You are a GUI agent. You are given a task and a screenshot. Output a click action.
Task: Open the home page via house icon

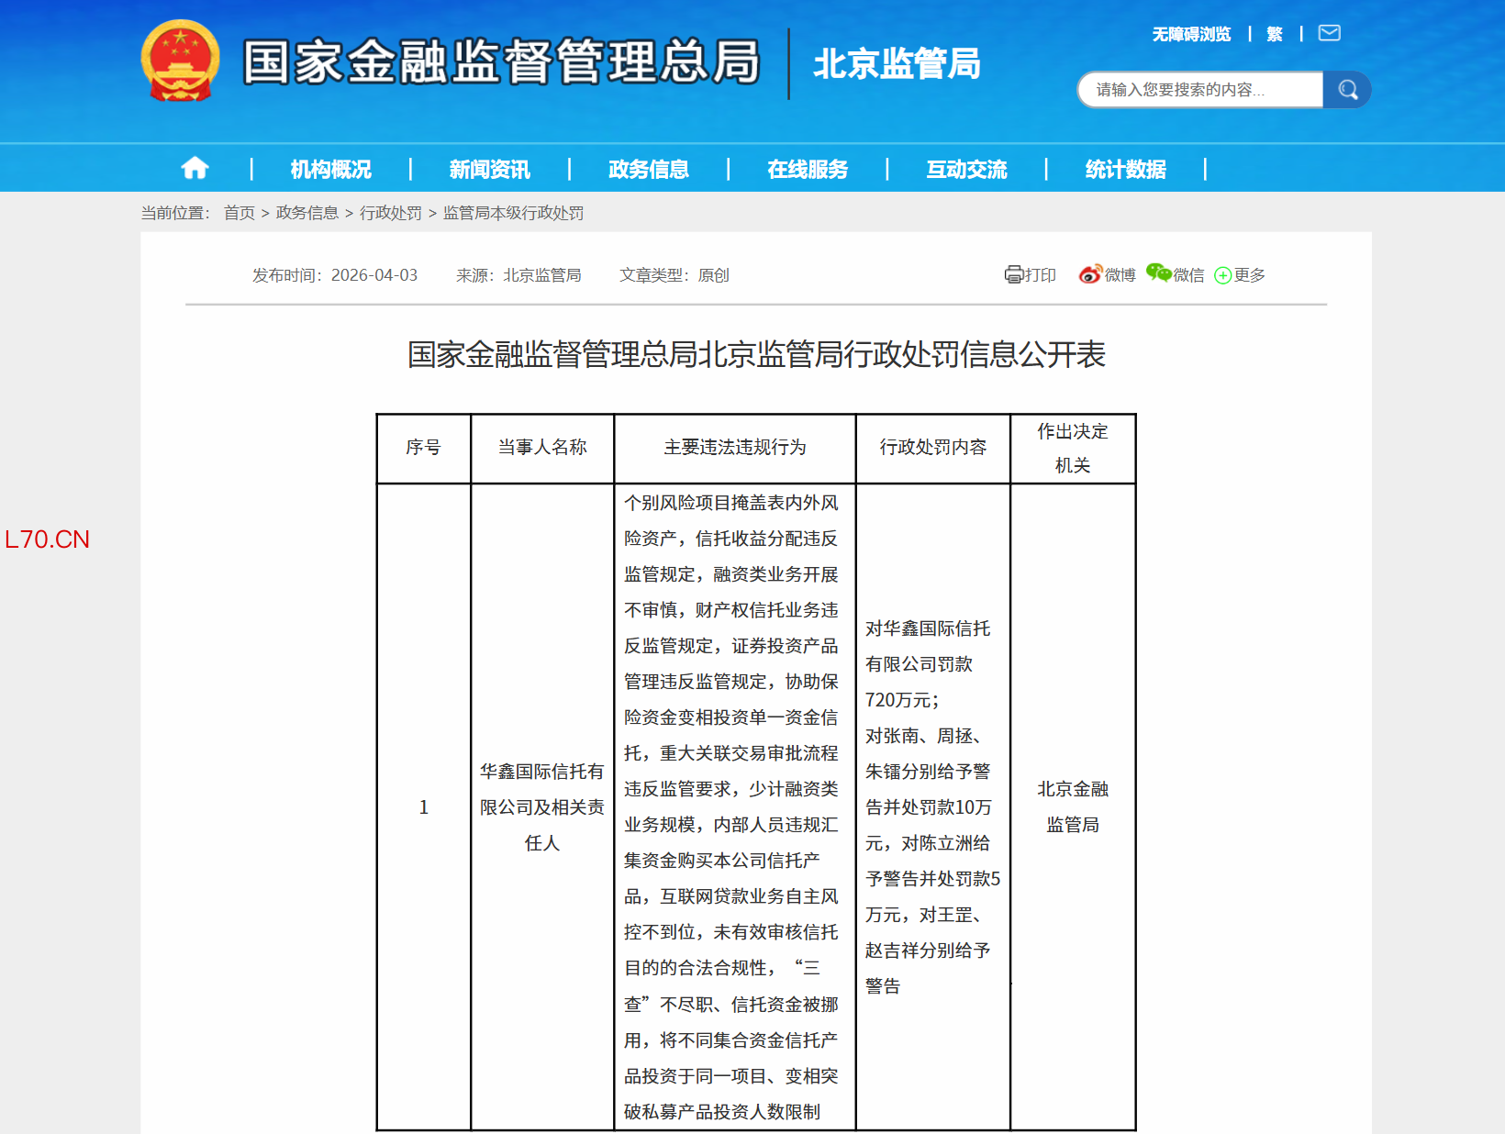(x=195, y=168)
